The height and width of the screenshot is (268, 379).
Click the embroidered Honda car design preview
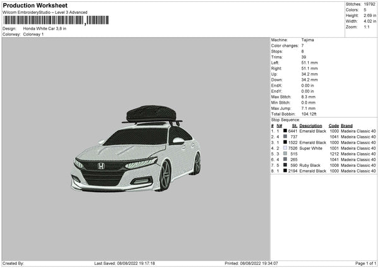pos(136,149)
